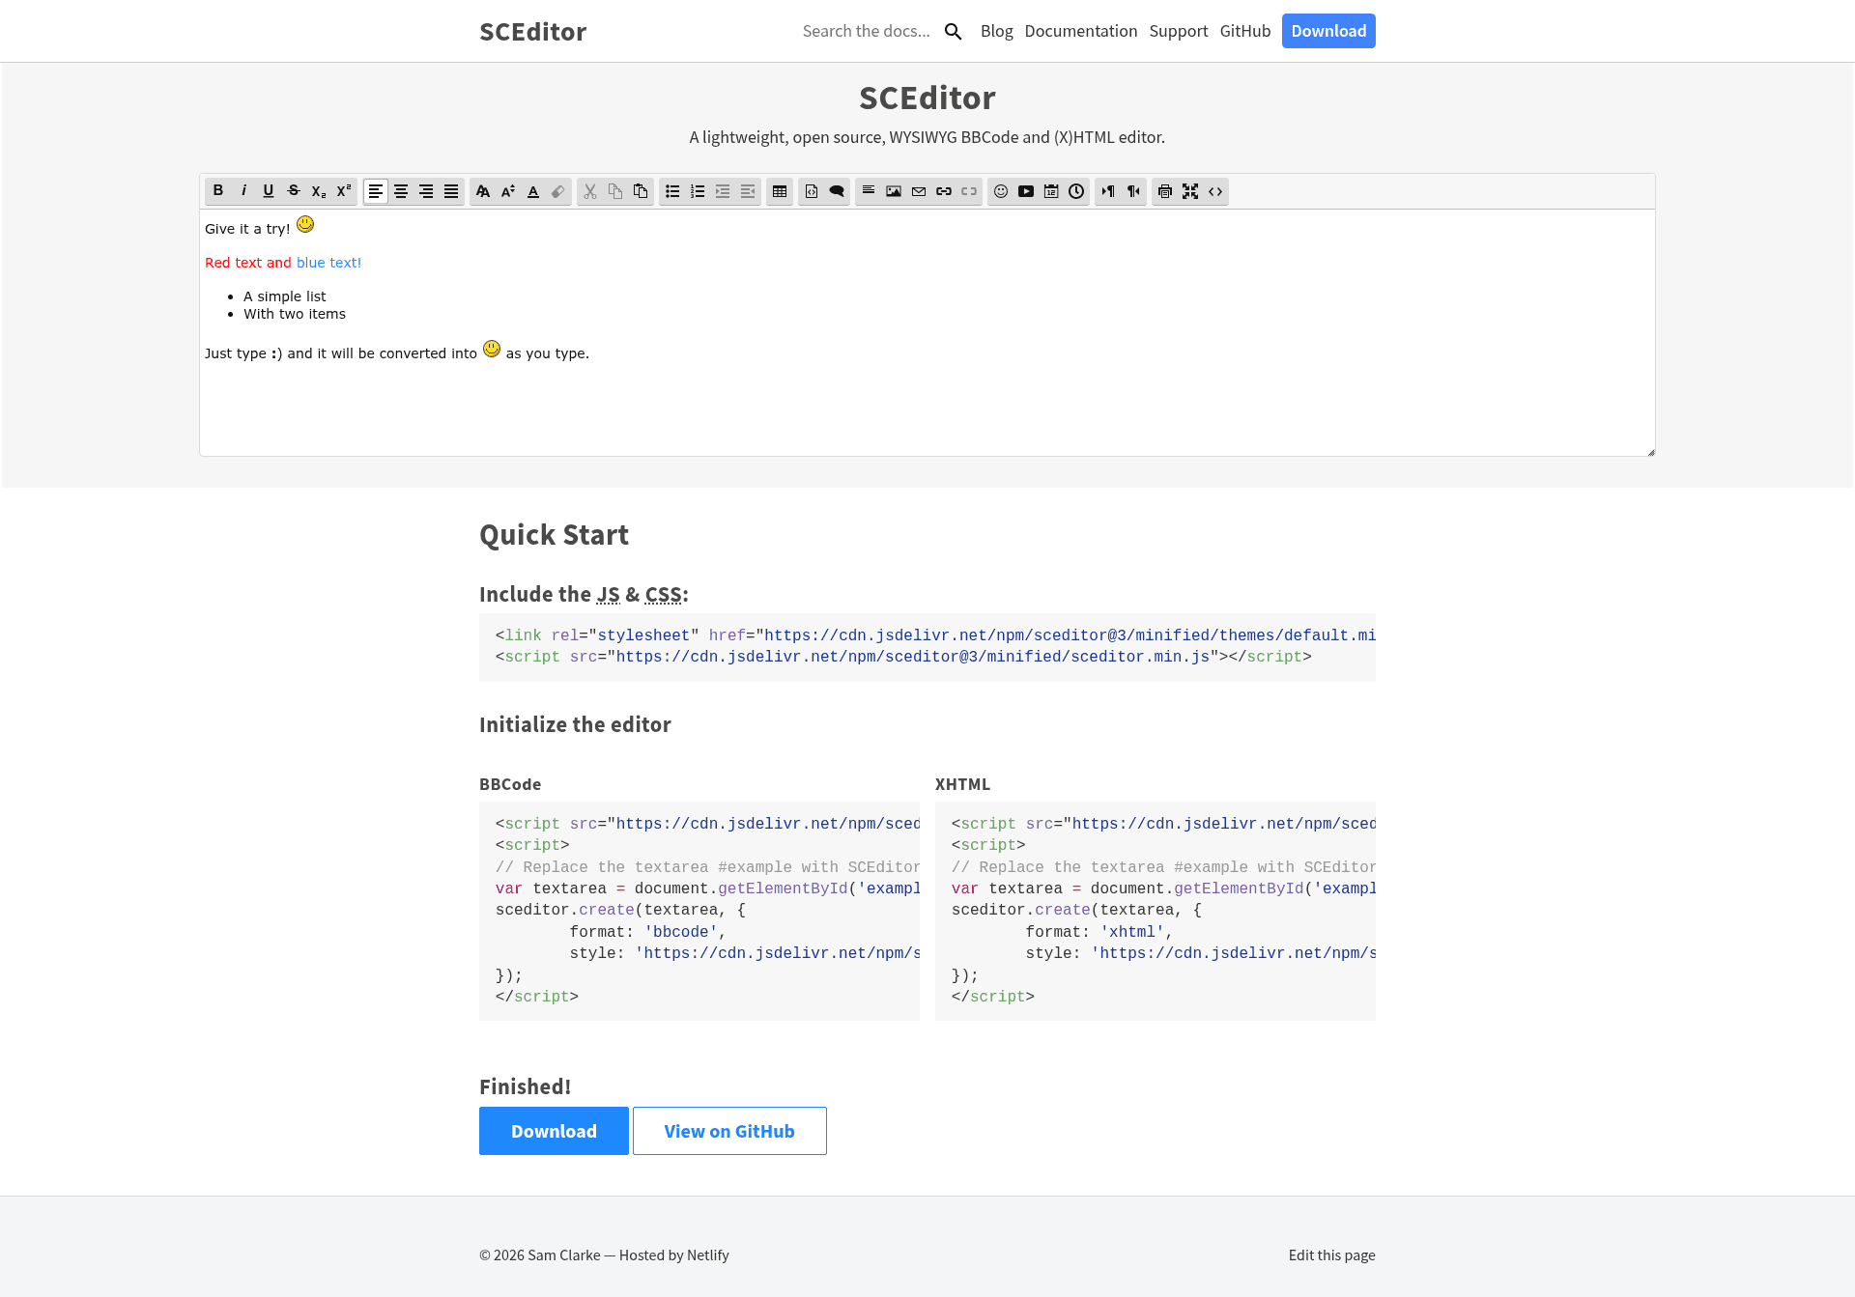
Task: Insert a quote block
Action: point(837,191)
